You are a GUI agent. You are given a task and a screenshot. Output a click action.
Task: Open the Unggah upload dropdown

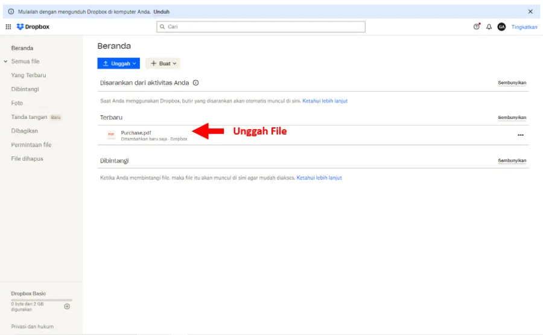point(118,63)
